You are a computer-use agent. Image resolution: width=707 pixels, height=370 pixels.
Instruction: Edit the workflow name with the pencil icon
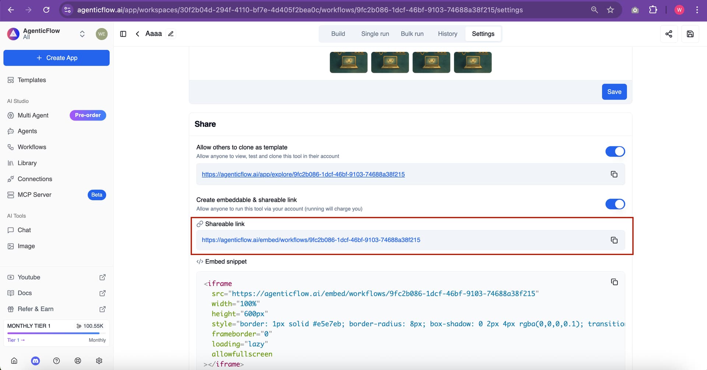[x=171, y=34]
